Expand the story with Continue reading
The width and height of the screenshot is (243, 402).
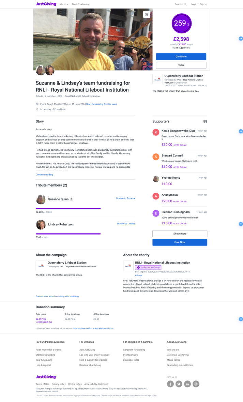click(44, 175)
